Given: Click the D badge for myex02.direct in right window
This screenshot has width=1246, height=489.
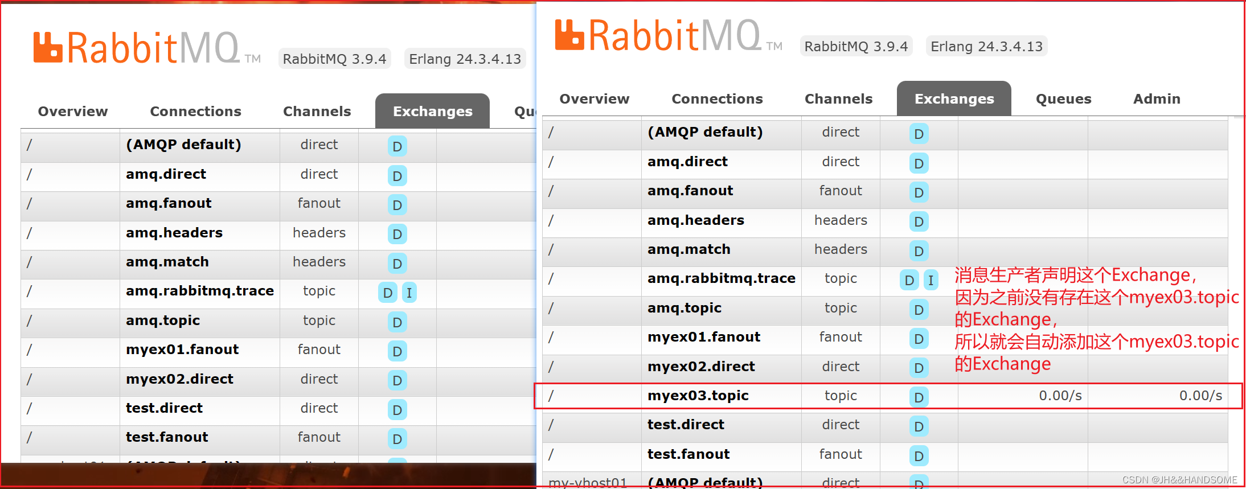Looking at the screenshot, I should (919, 368).
